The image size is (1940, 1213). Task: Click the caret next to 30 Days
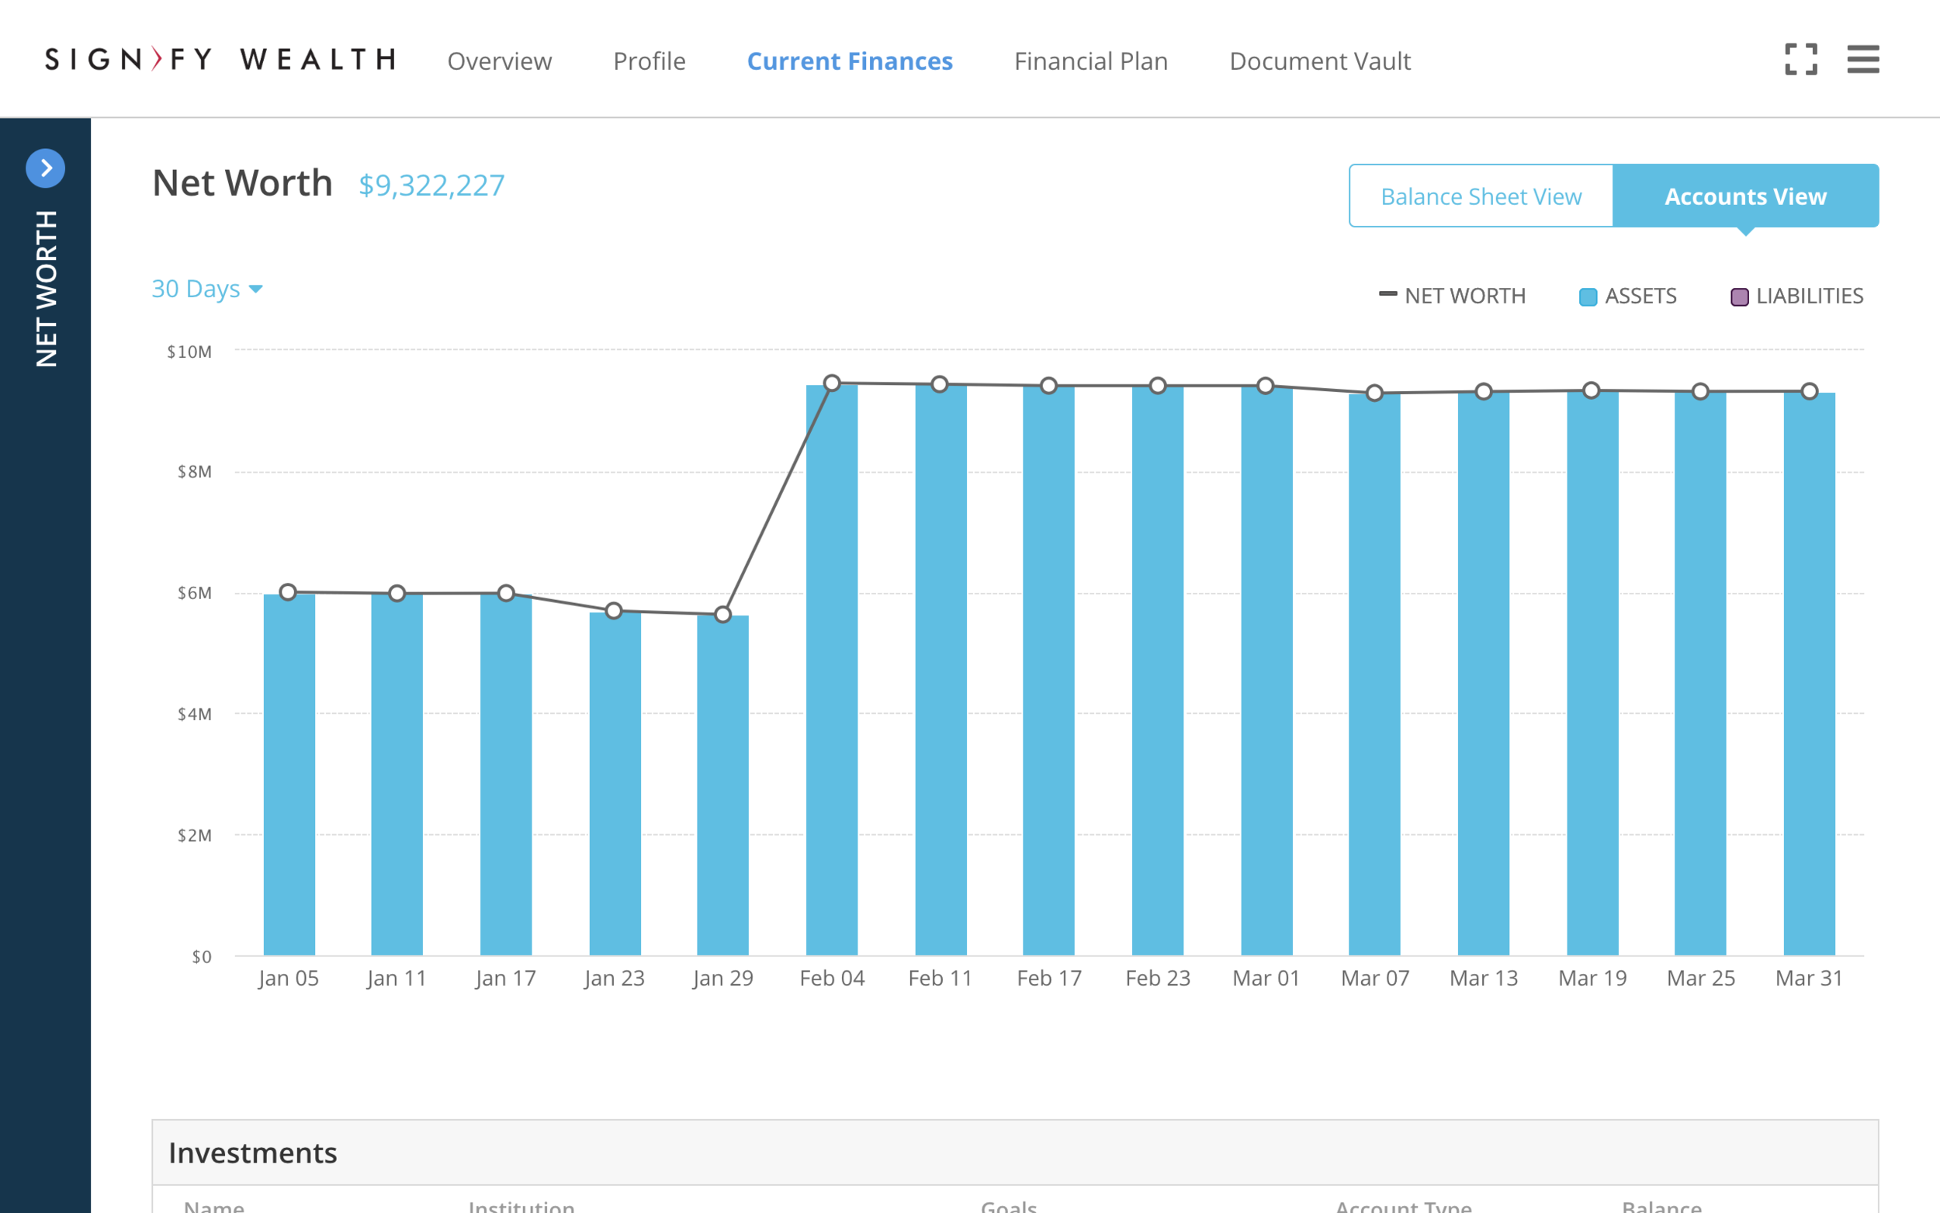point(256,289)
